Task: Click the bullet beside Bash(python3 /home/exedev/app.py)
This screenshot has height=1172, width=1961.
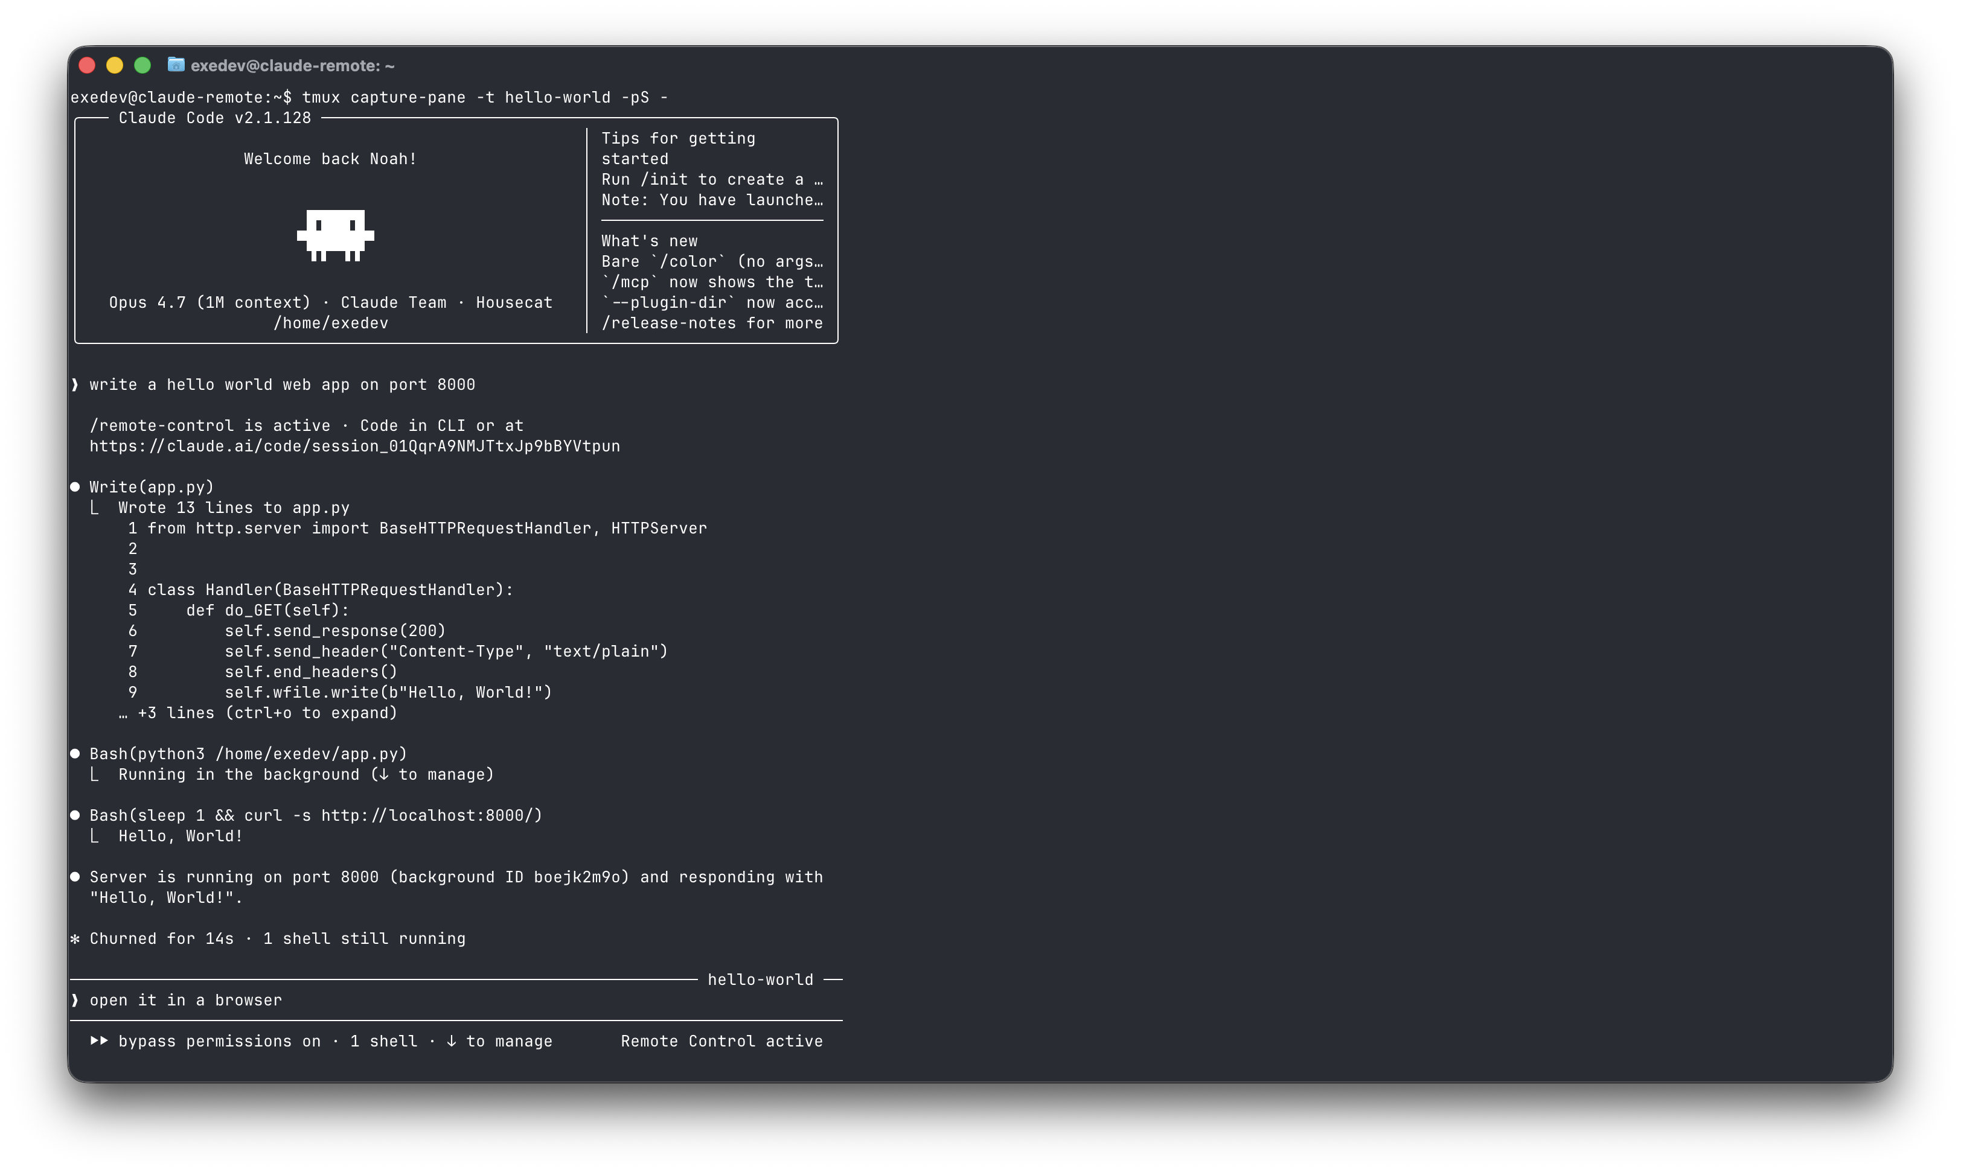Action: coord(75,754)
